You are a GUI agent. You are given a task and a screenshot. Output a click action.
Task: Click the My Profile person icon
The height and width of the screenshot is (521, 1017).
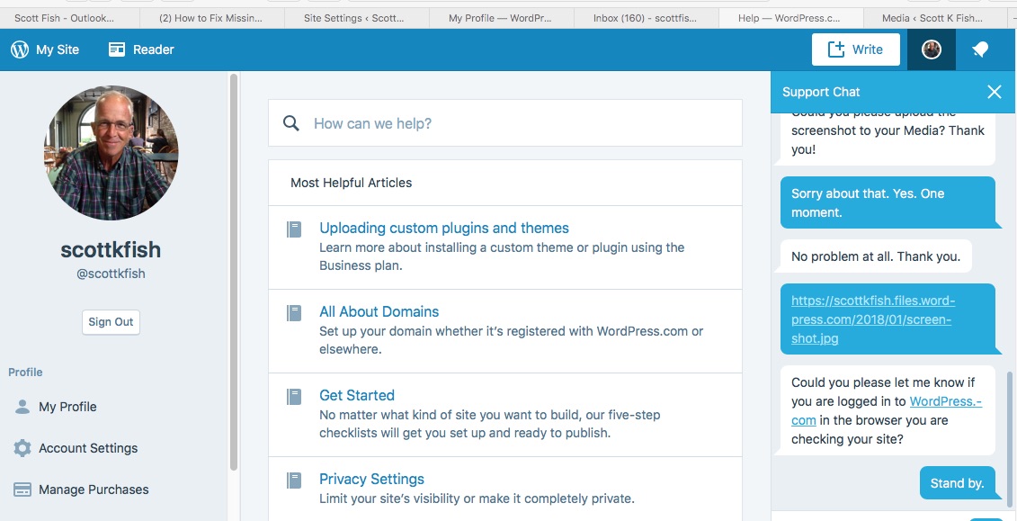[x=22, y=407]
